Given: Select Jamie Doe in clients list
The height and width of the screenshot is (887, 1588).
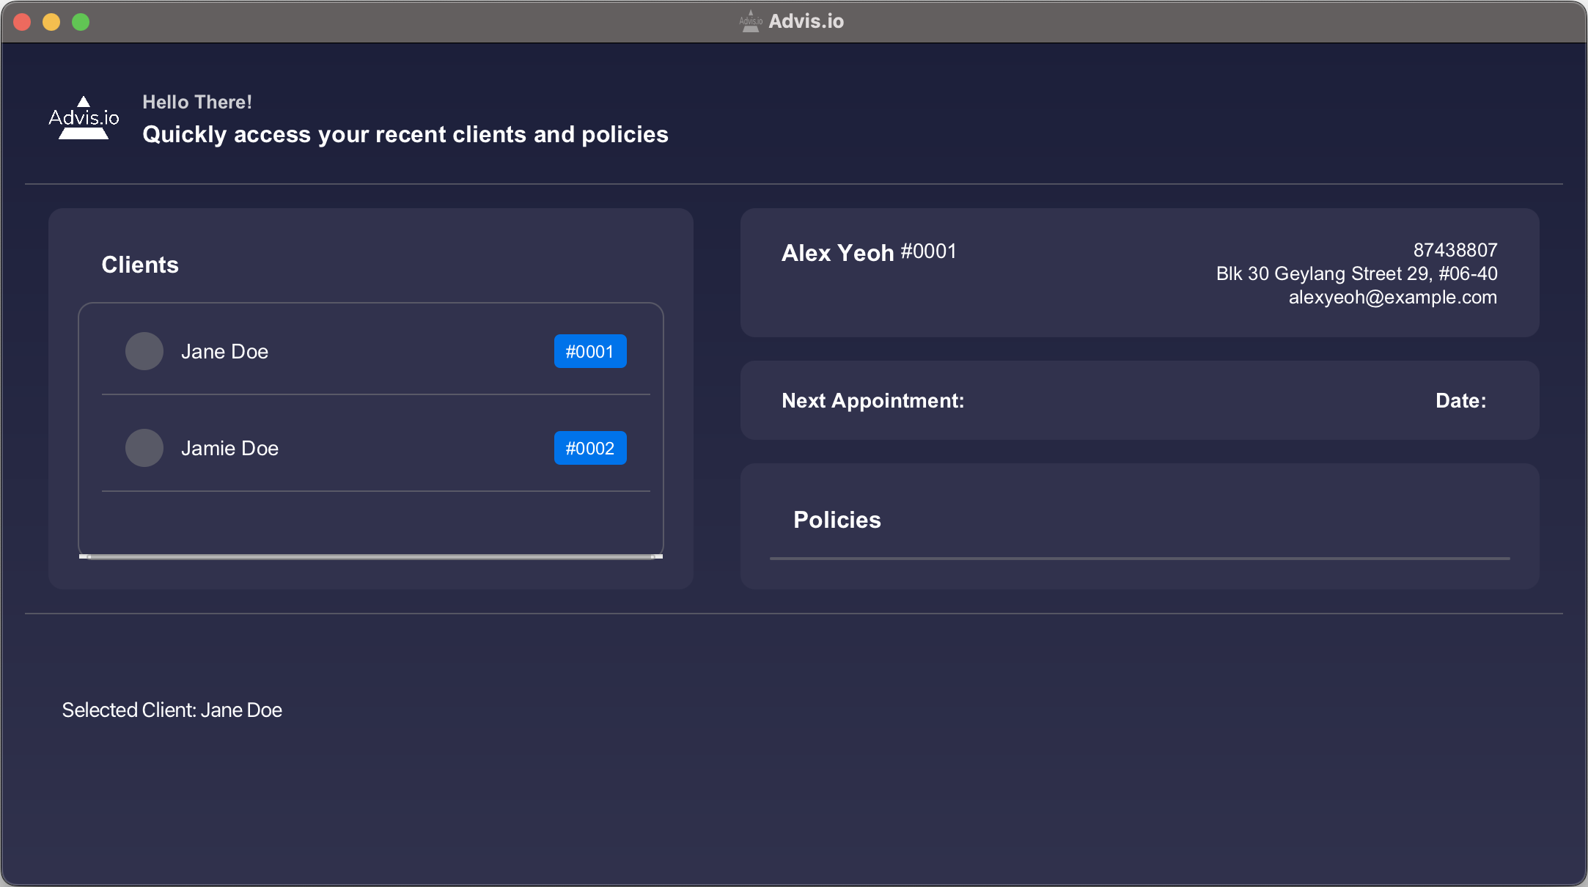Looking at the screenshot, I should coord(229,449).
